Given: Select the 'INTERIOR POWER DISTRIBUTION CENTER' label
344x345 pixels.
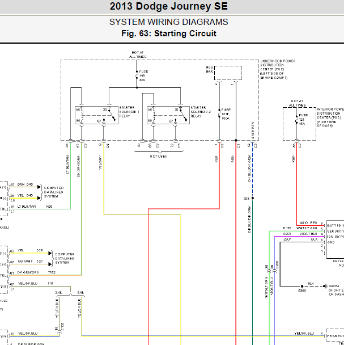Looking at the screenshot, I should click(x=330, y=117).
